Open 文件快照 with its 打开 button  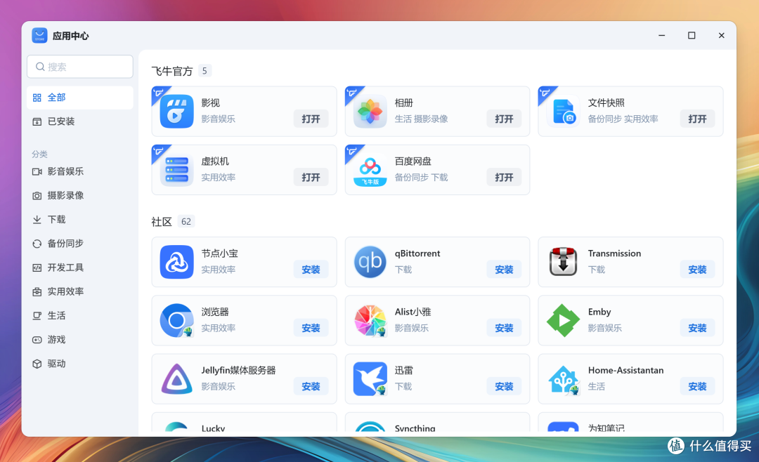[697, 119]
